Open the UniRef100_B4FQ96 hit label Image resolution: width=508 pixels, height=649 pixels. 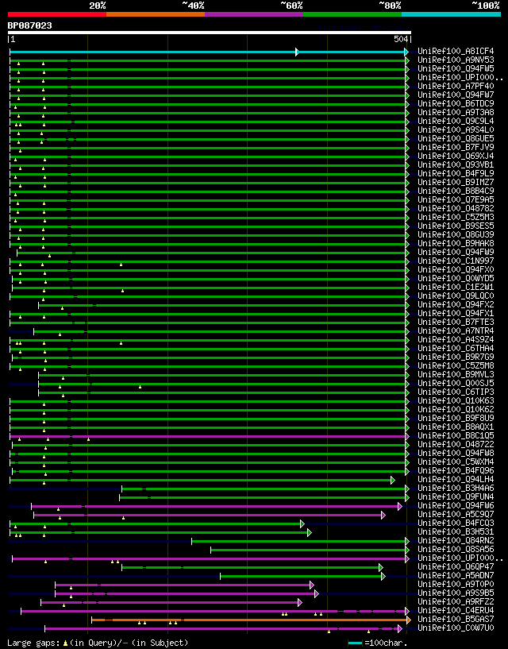[456, 470]
